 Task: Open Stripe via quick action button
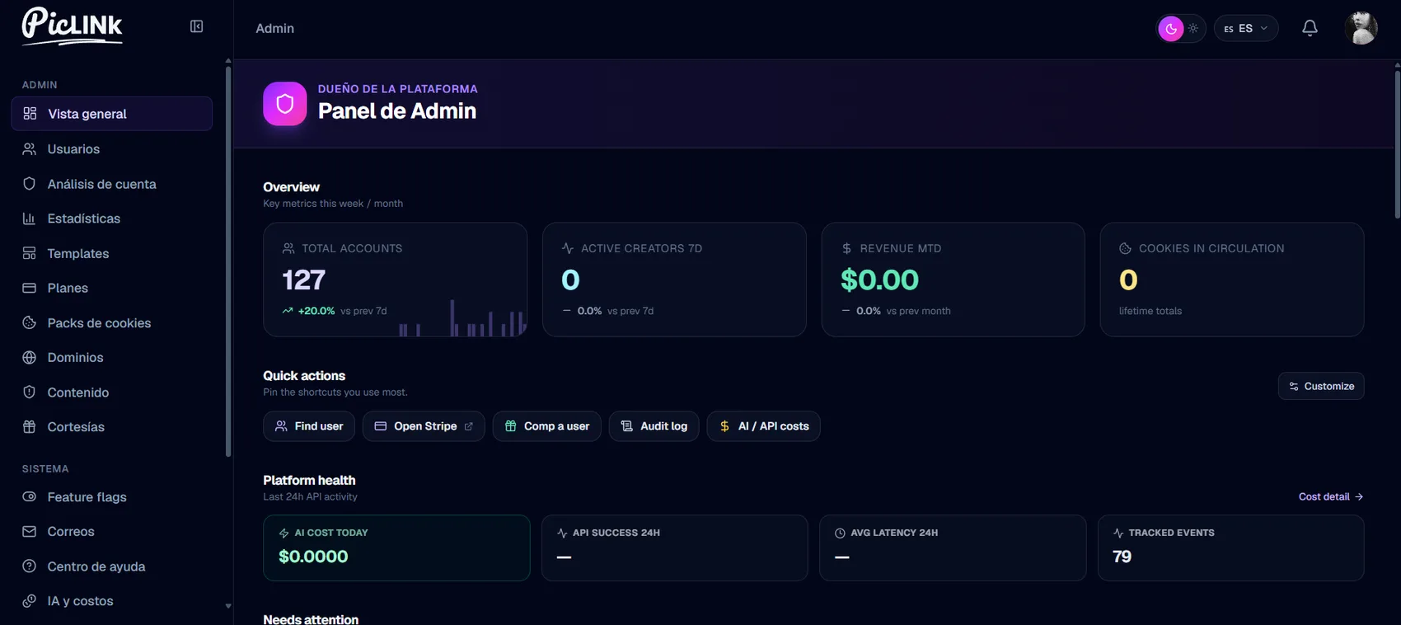coord(424,426)
